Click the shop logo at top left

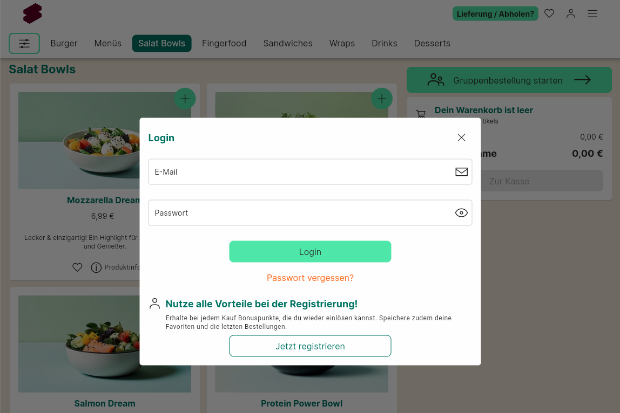[x=32, y=13]
